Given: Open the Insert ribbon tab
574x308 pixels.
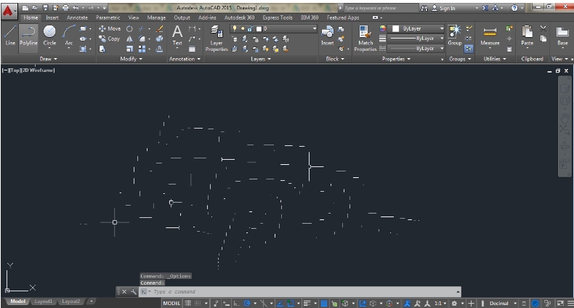Looking at the screenshot, I should pos(52,17).
